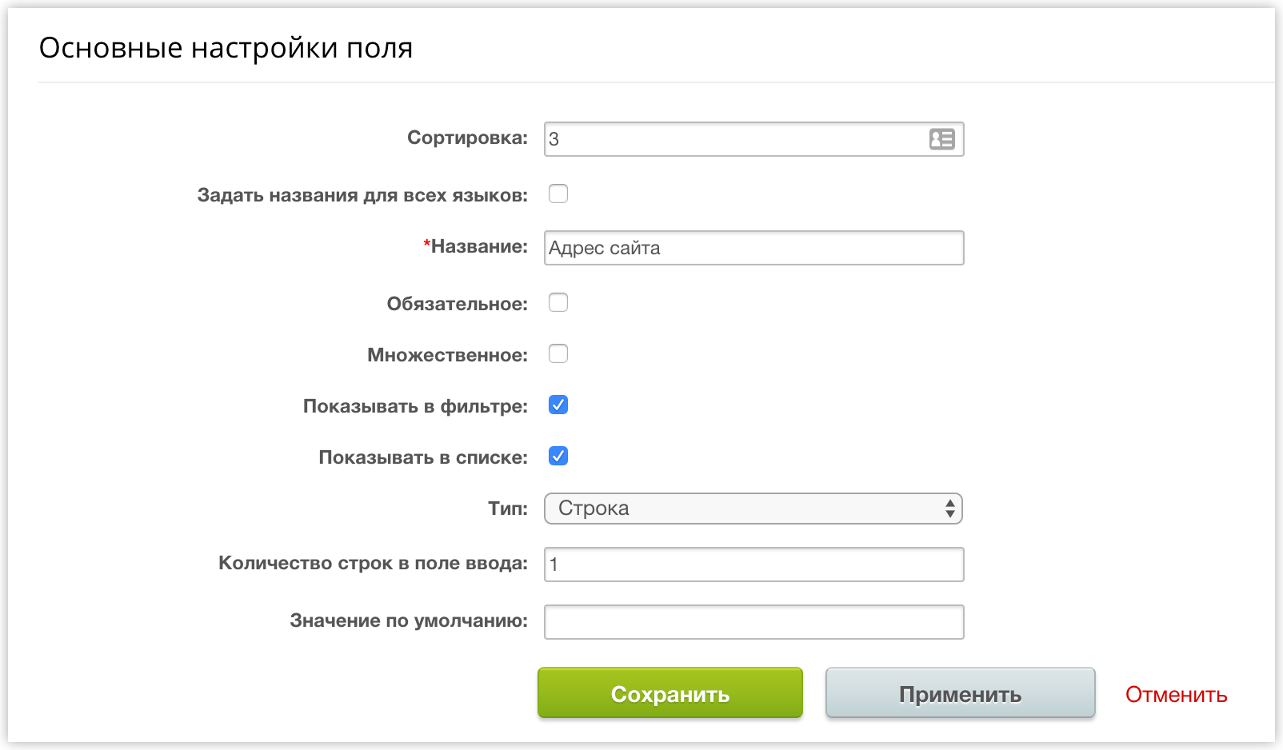
Task: Click the gray Применить button
Action: [x=960, y=693]
